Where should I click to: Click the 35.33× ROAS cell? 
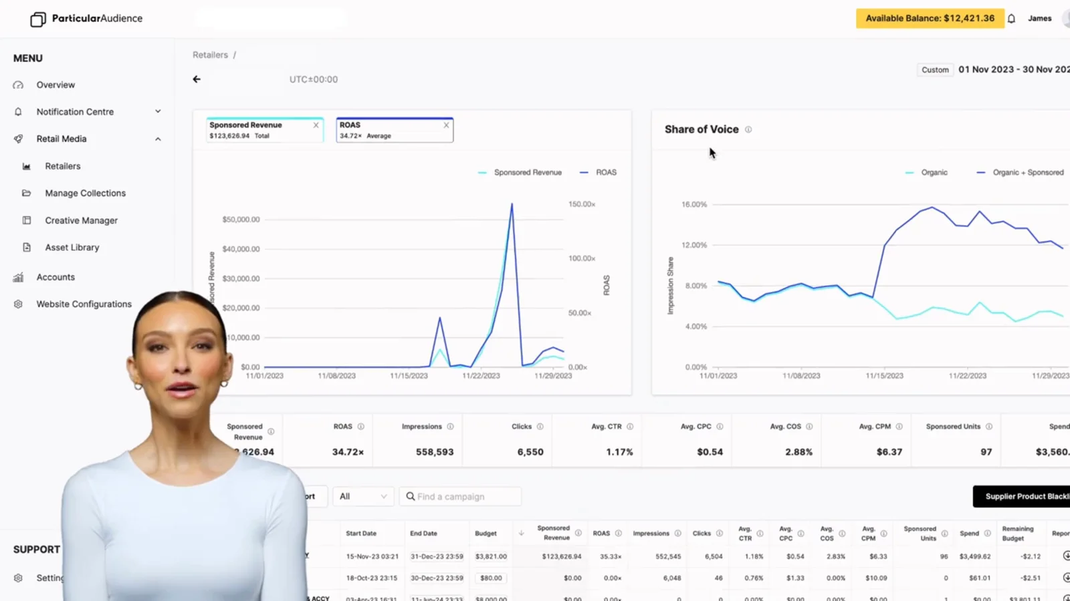point(611,556)
